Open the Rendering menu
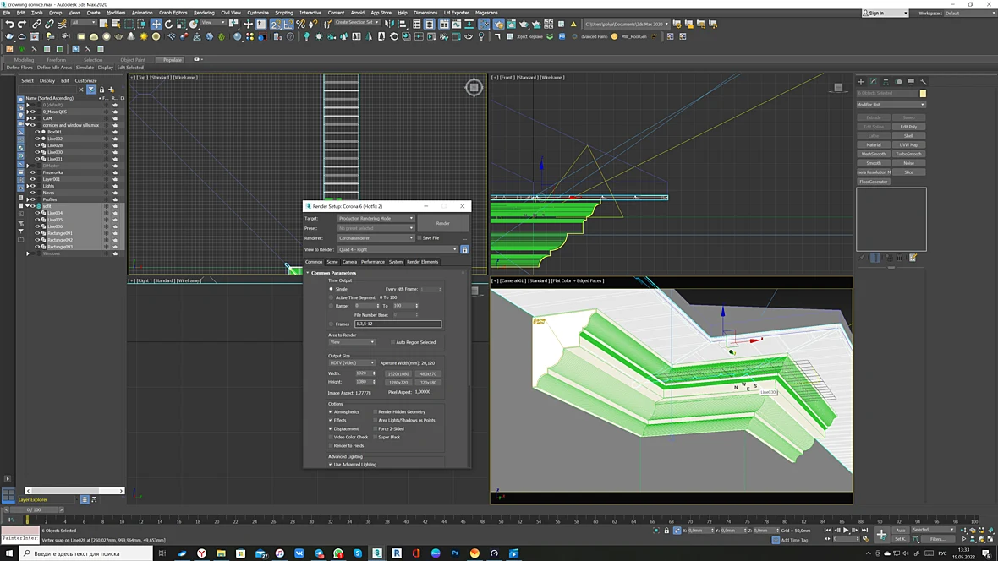Viewport: 998px width, 561px height. point(204,13)
